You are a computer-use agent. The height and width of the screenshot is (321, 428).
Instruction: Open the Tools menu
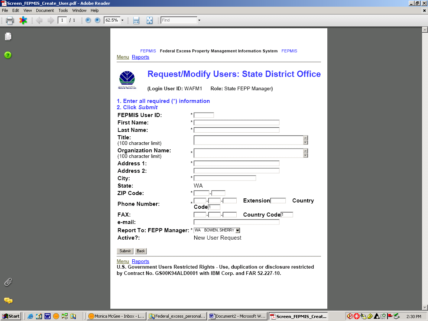[x=63, y=10]
